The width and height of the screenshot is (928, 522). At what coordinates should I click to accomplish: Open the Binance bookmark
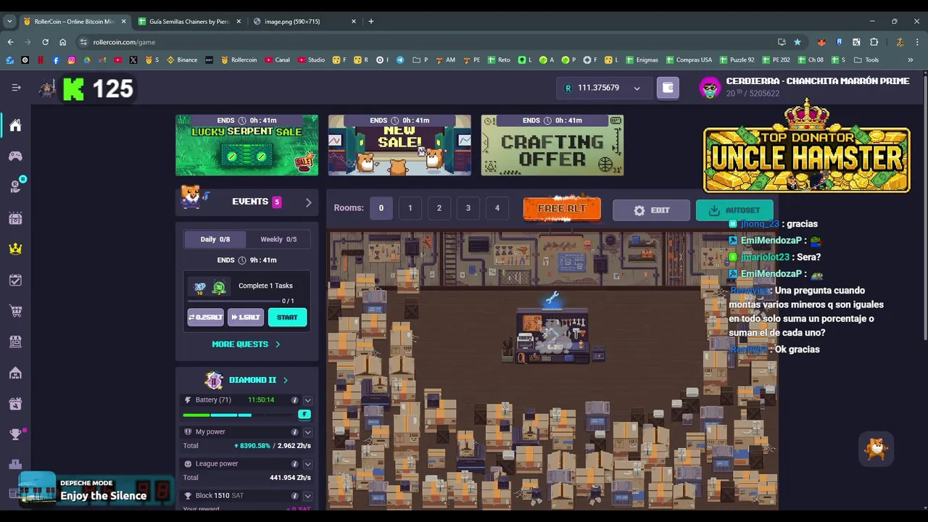click(182, 60)
